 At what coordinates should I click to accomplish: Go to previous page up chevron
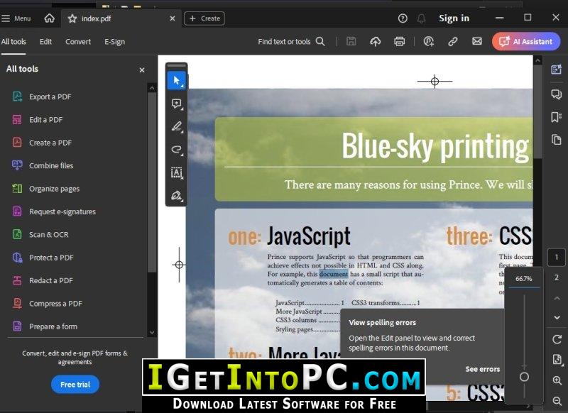tap(557, 298)
